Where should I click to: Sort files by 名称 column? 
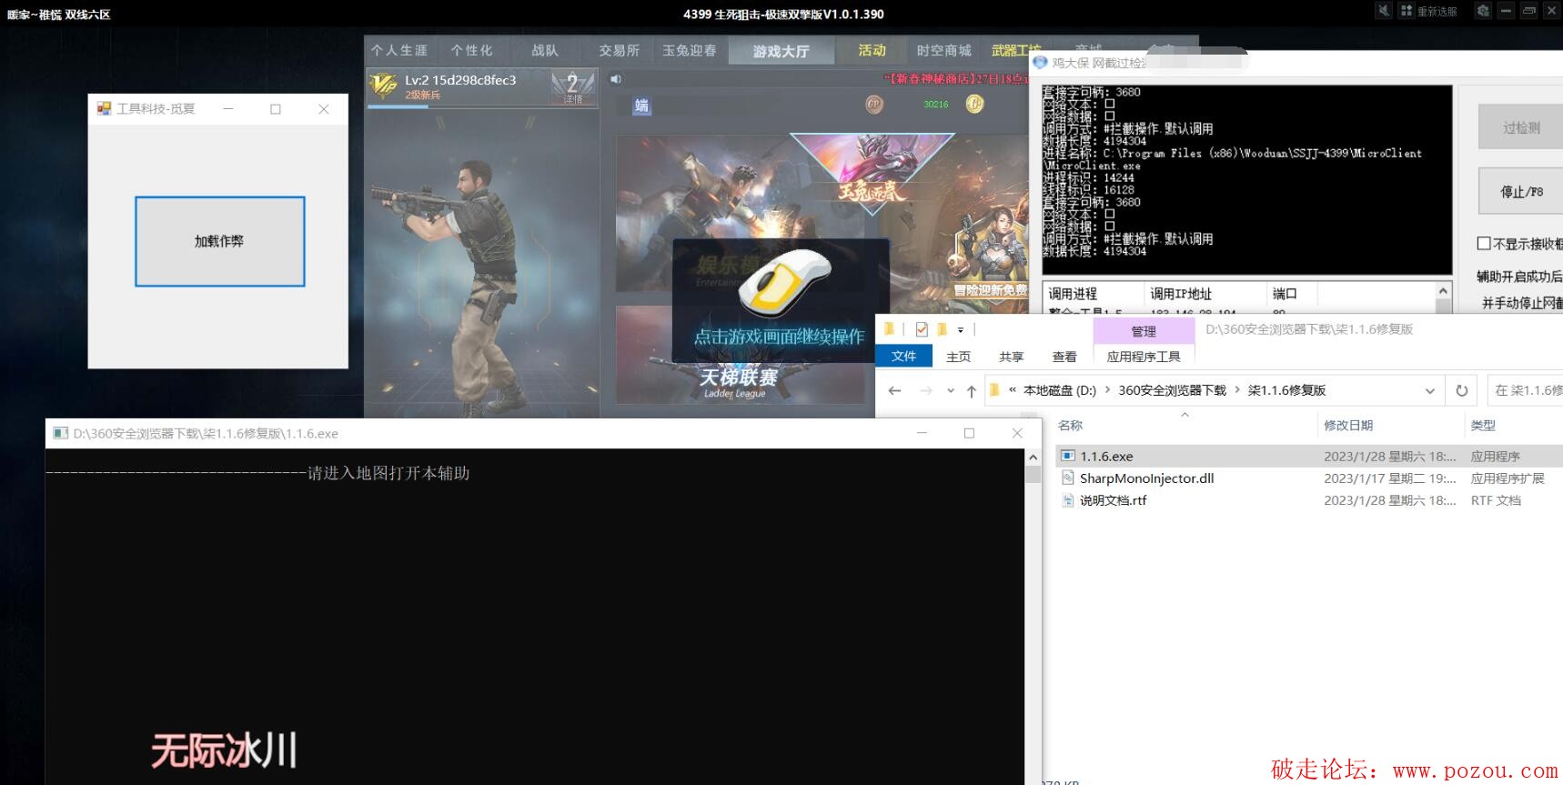coord(1070,425)
